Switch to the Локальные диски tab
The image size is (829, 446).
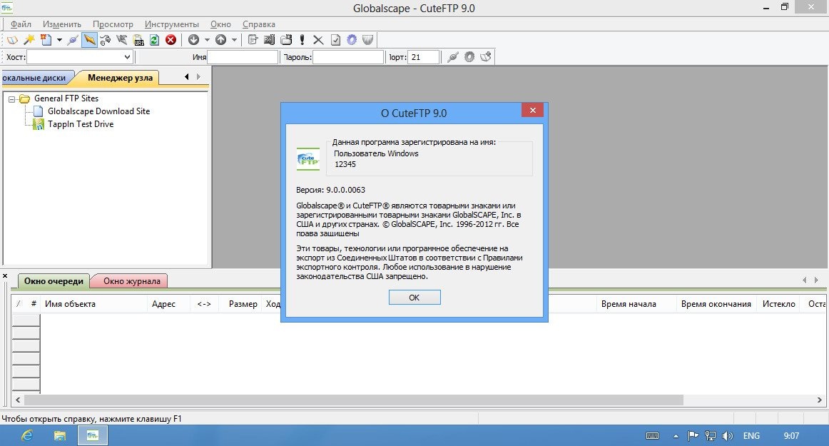(x=36, y=78)
